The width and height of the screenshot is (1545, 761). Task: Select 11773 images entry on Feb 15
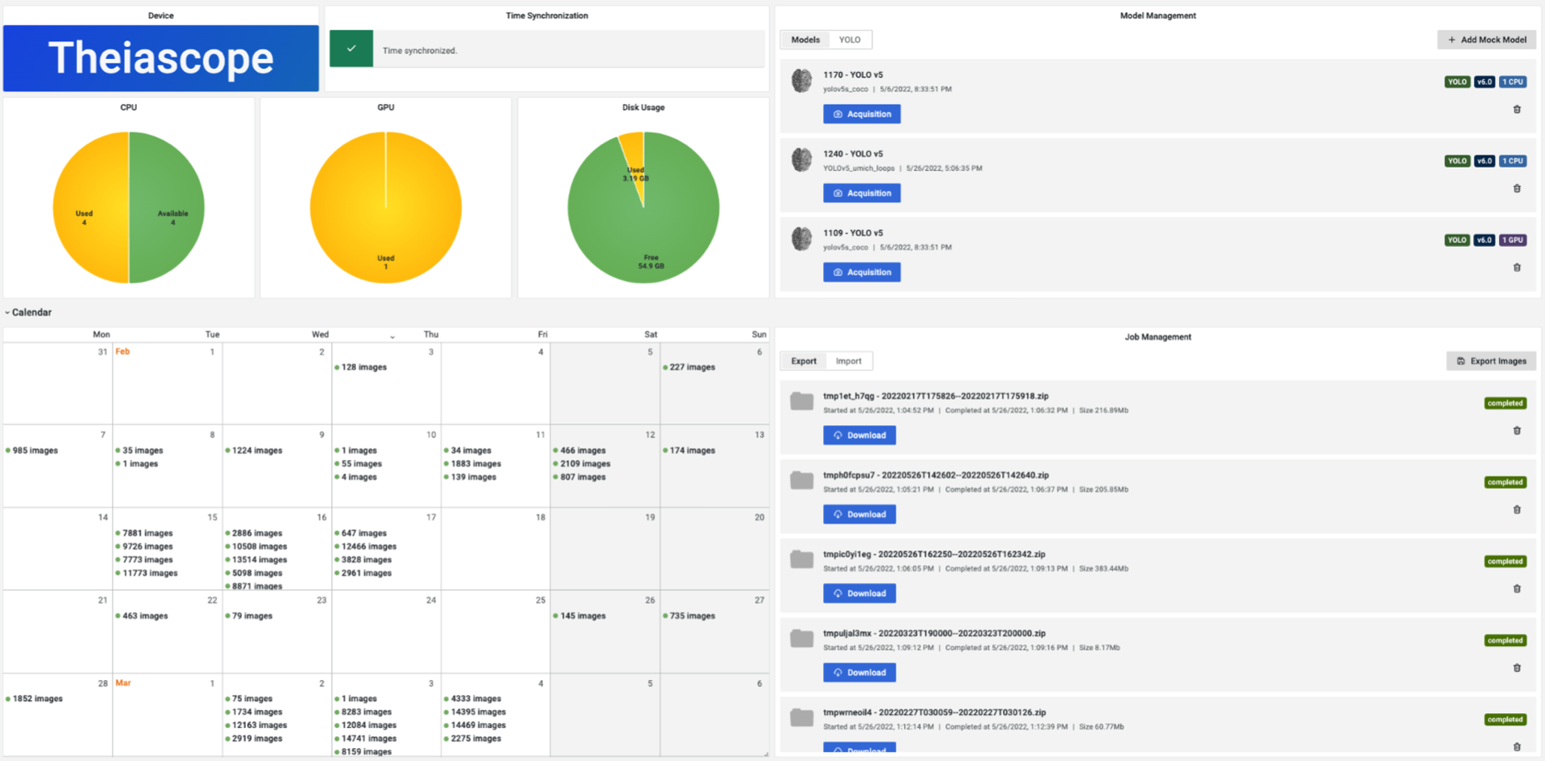146,573
